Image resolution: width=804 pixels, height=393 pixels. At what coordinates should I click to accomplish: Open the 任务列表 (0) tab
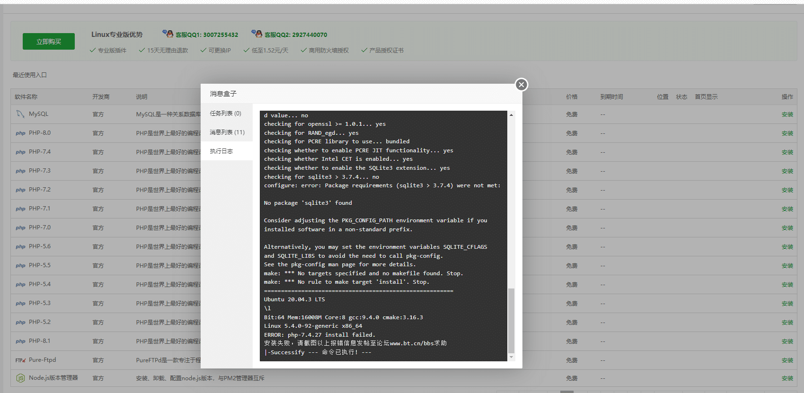[x=226, y=114]
